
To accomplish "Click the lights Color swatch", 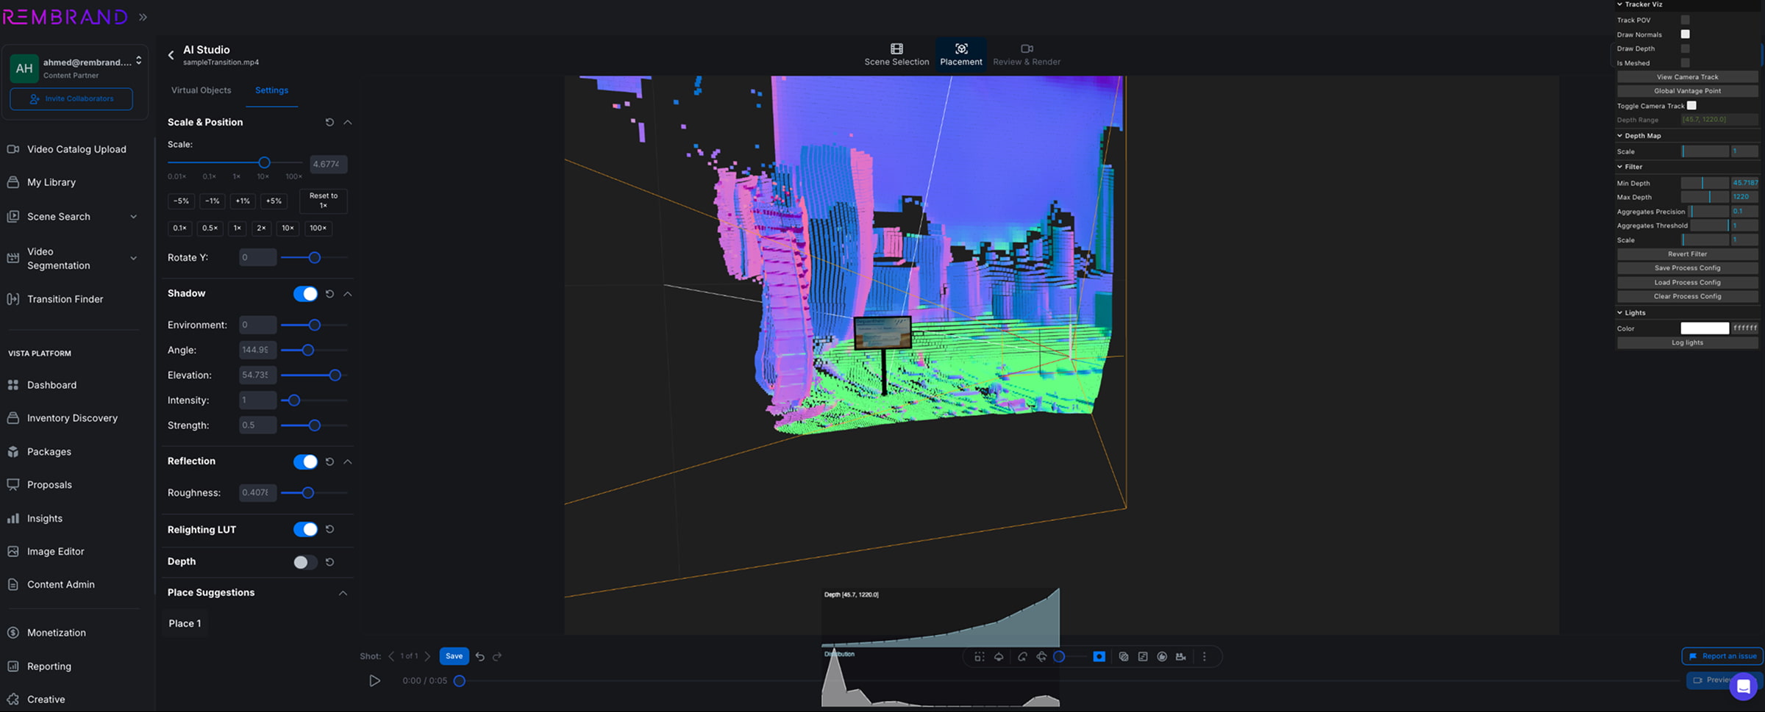I will pos(1705,328).
